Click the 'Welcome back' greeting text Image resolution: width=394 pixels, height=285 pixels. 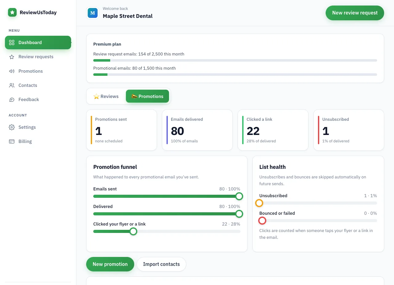pyautogui.click(x=115, y=9)
